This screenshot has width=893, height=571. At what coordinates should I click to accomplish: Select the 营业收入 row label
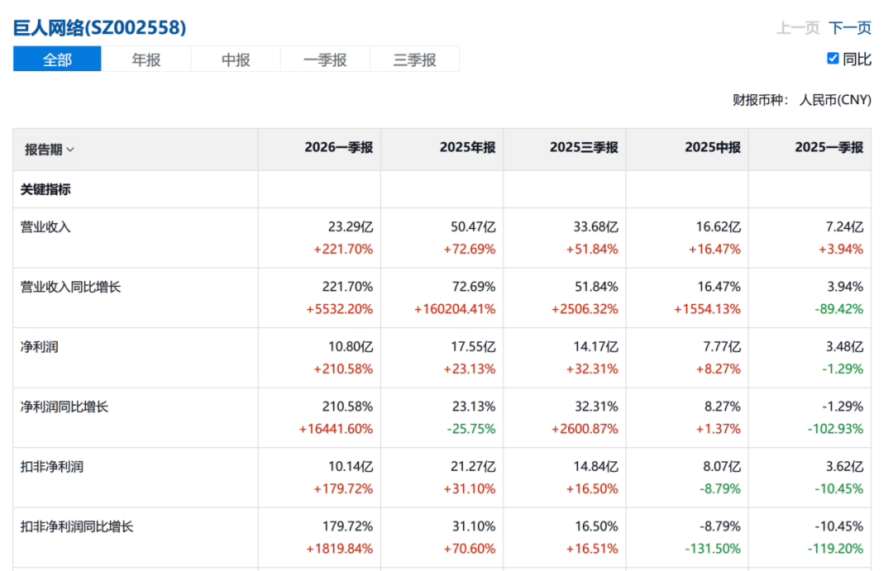[45, 226]
